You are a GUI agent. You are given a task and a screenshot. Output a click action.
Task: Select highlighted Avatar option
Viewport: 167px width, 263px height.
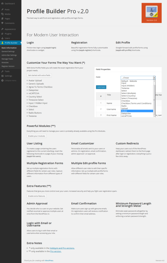click(x=137, y=111)
